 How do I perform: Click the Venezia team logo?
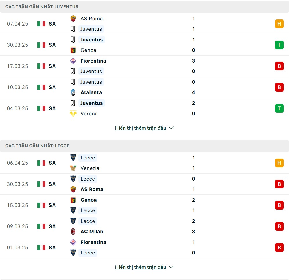tap(73, 168)
